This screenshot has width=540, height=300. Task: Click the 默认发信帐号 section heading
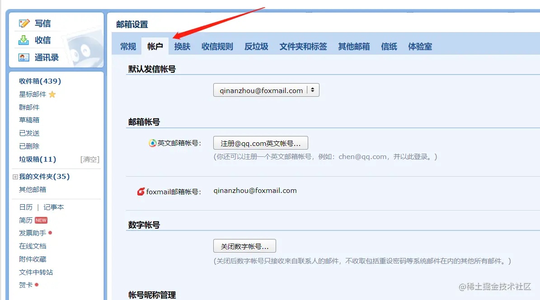click(x=152, y=69)
